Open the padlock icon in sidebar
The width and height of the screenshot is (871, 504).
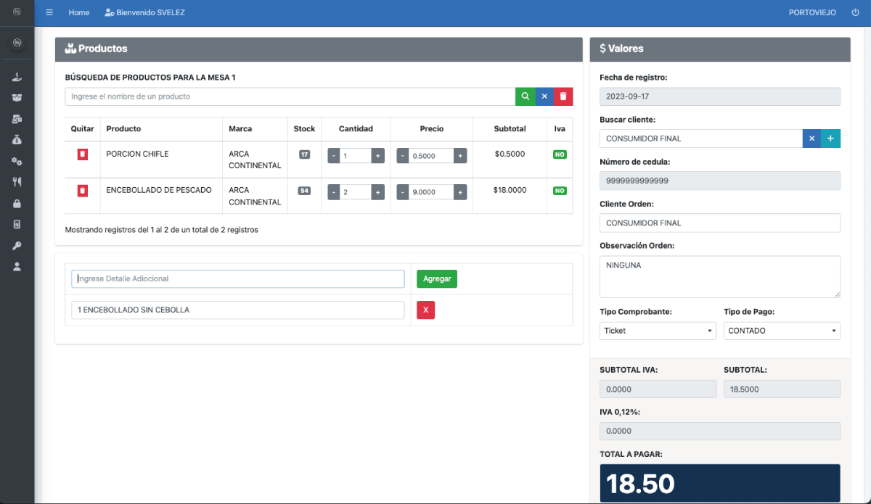coord(17,204)
